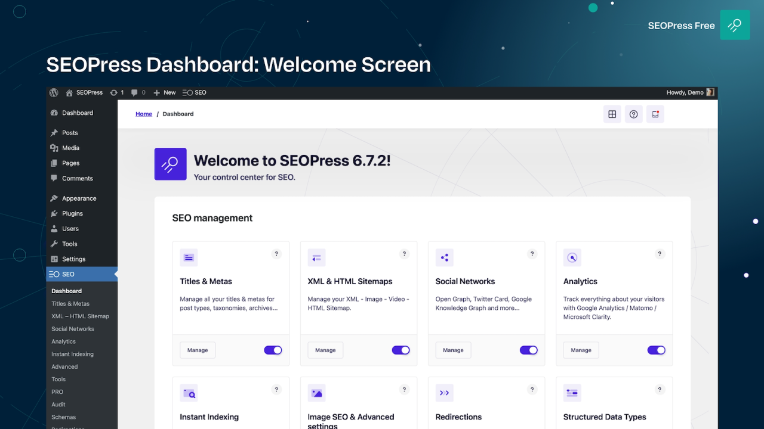Open the Appearance menu
Viewport: 764px width, 429px height.
pyautogui.click(x=82, y=198)
